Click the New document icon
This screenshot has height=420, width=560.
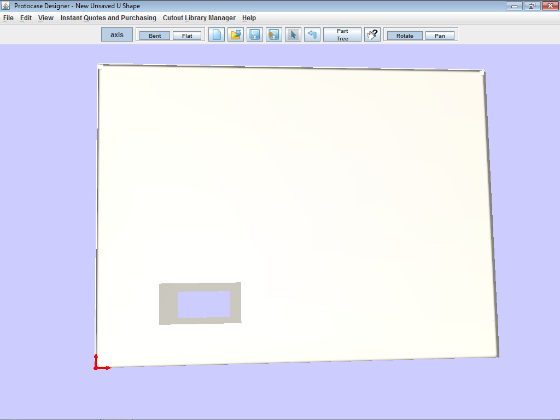[x=217, y=34]
